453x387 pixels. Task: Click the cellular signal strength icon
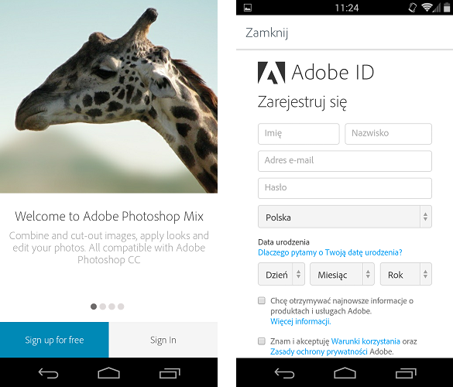point(437,8)
